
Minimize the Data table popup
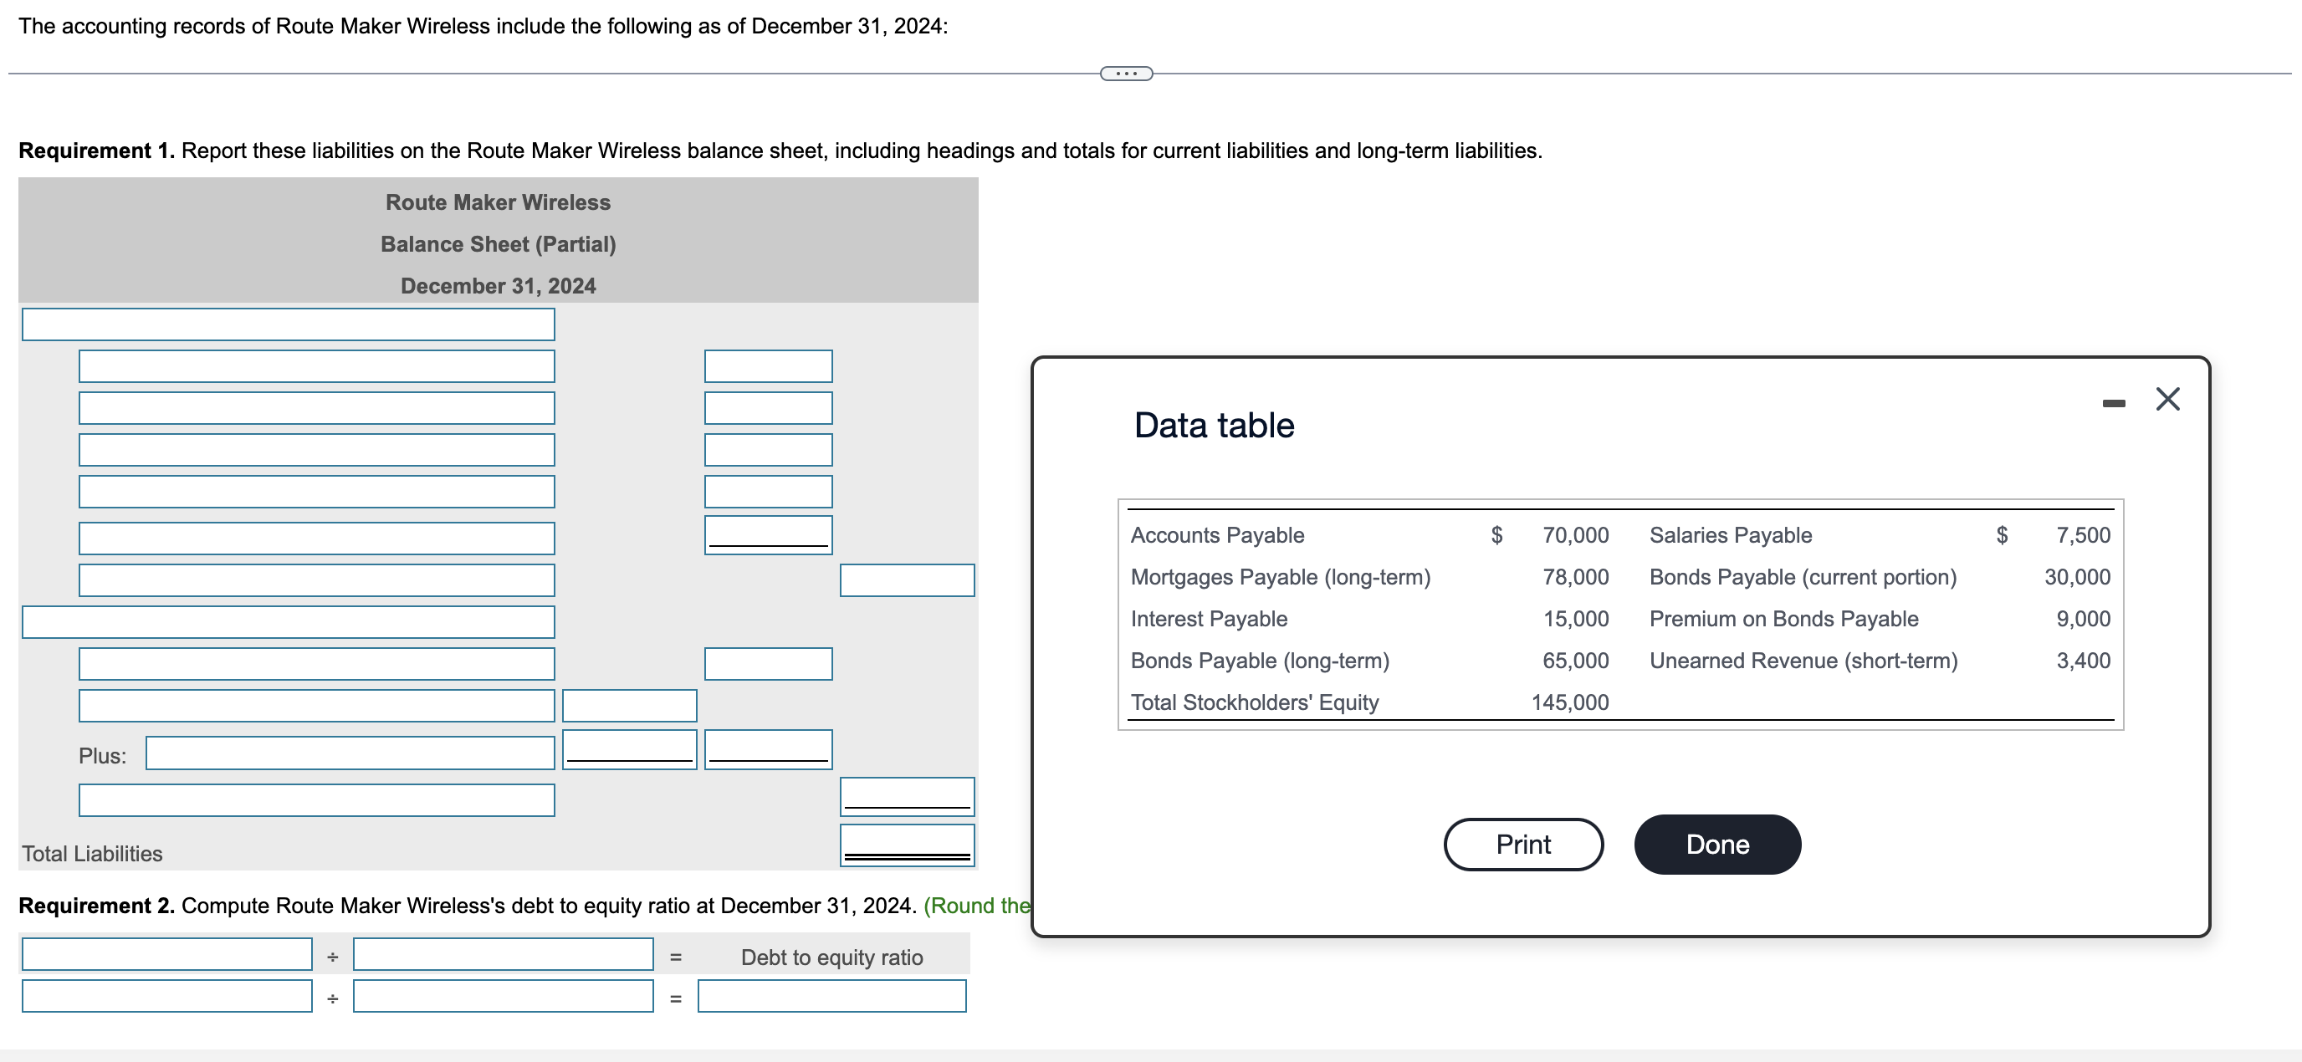2114,404
